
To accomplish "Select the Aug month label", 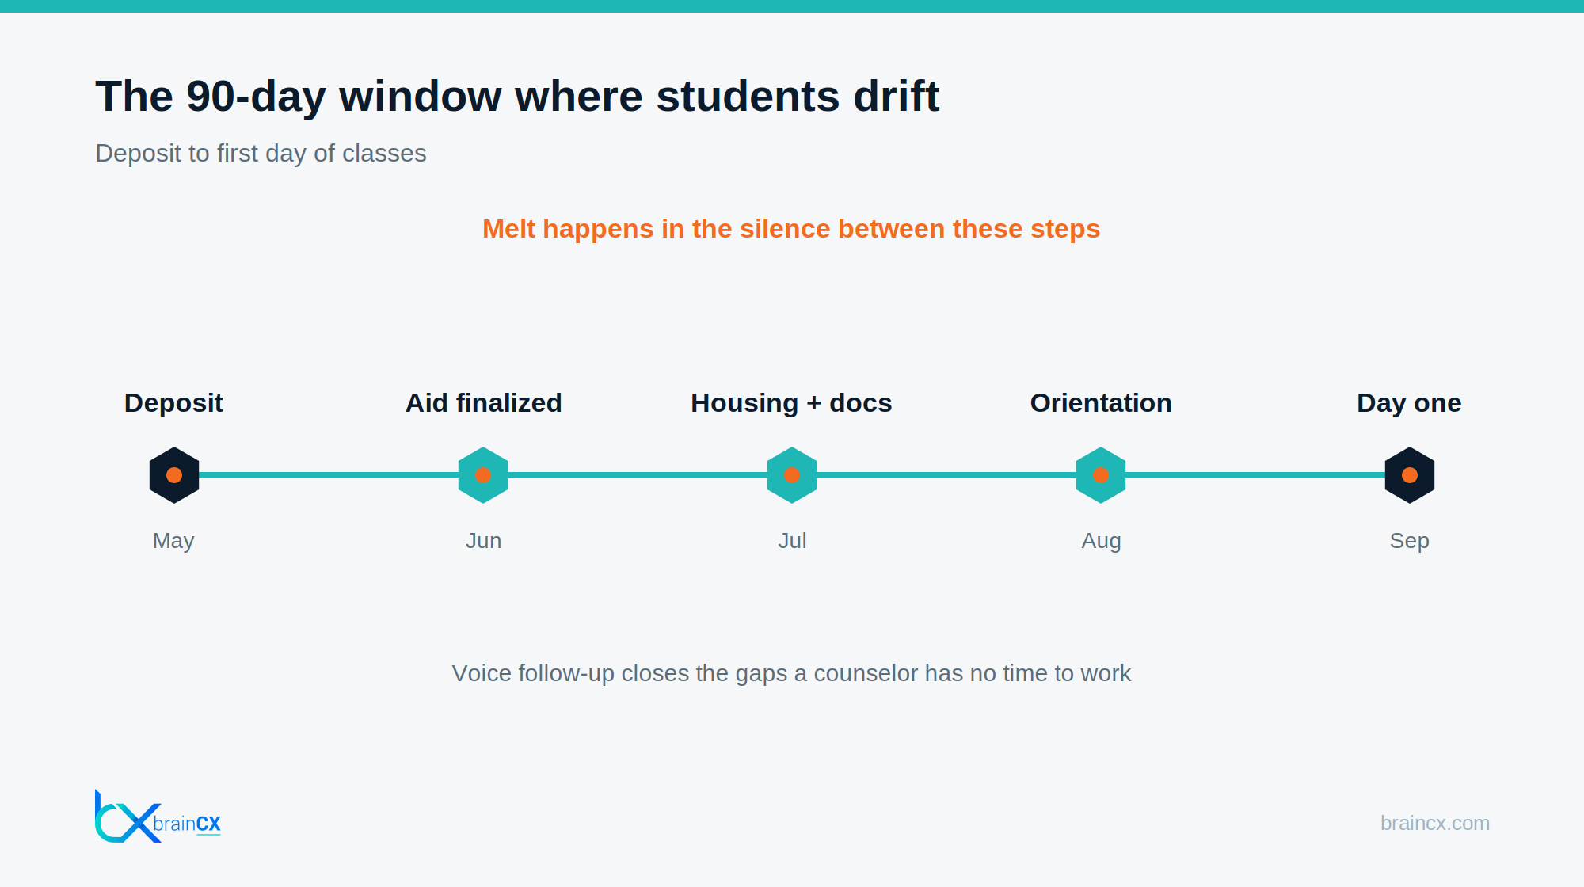I will (1101, 541).
